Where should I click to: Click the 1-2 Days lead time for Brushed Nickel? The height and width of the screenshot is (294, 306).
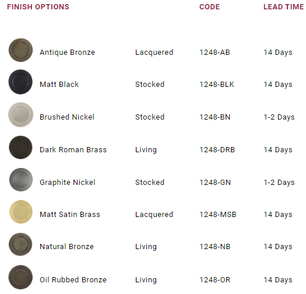click(279, 117)
